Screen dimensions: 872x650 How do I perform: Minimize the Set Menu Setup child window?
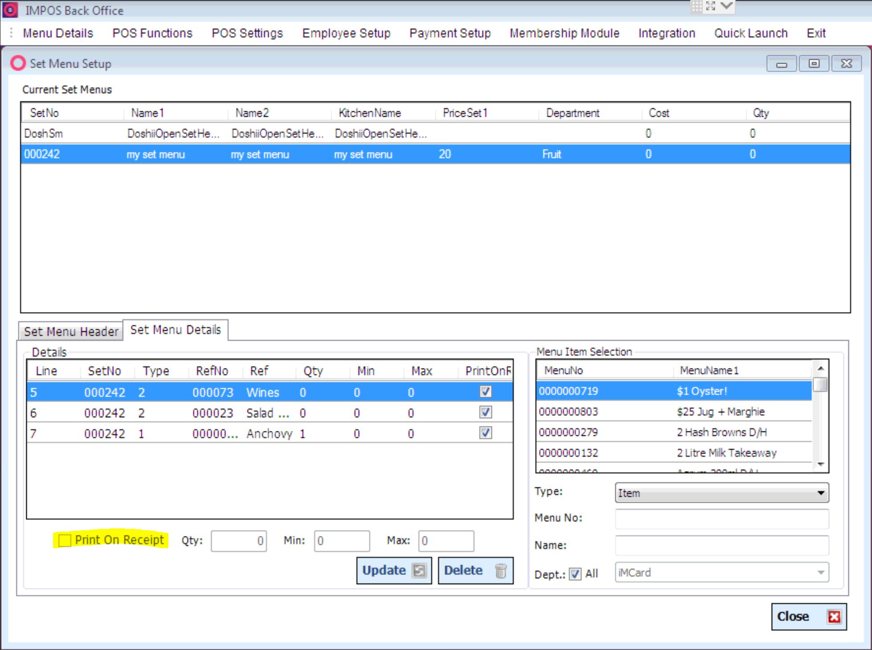(x=782, y=64)
